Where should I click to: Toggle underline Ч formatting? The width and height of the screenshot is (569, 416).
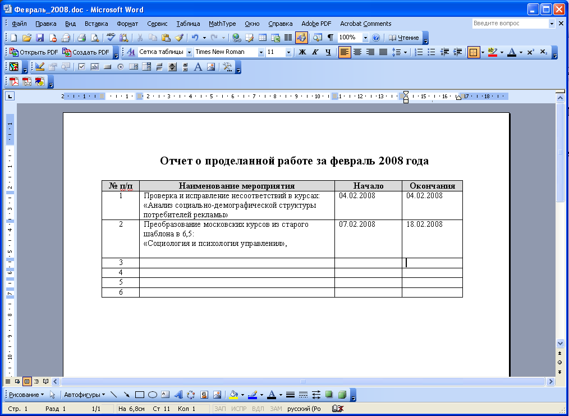pos(328,52)
